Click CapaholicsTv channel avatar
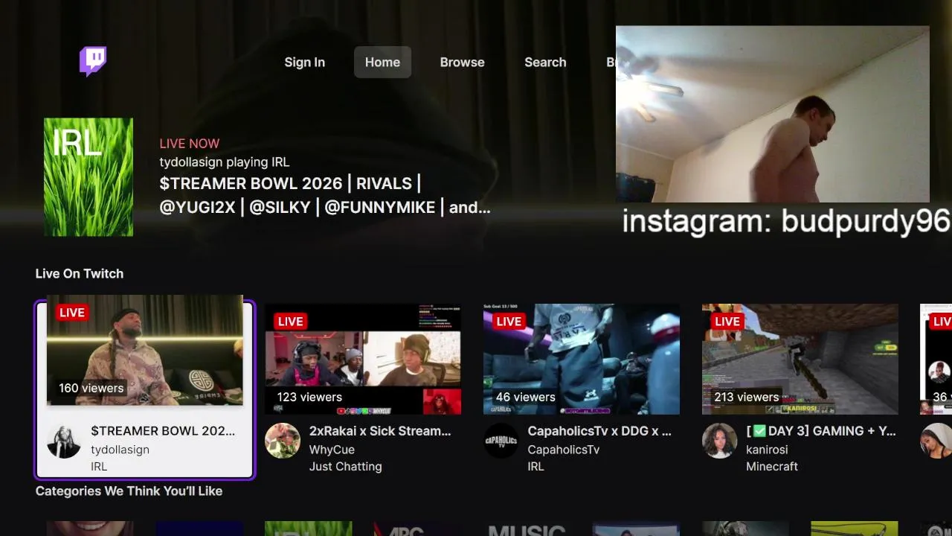 click(x=501, y=441)
